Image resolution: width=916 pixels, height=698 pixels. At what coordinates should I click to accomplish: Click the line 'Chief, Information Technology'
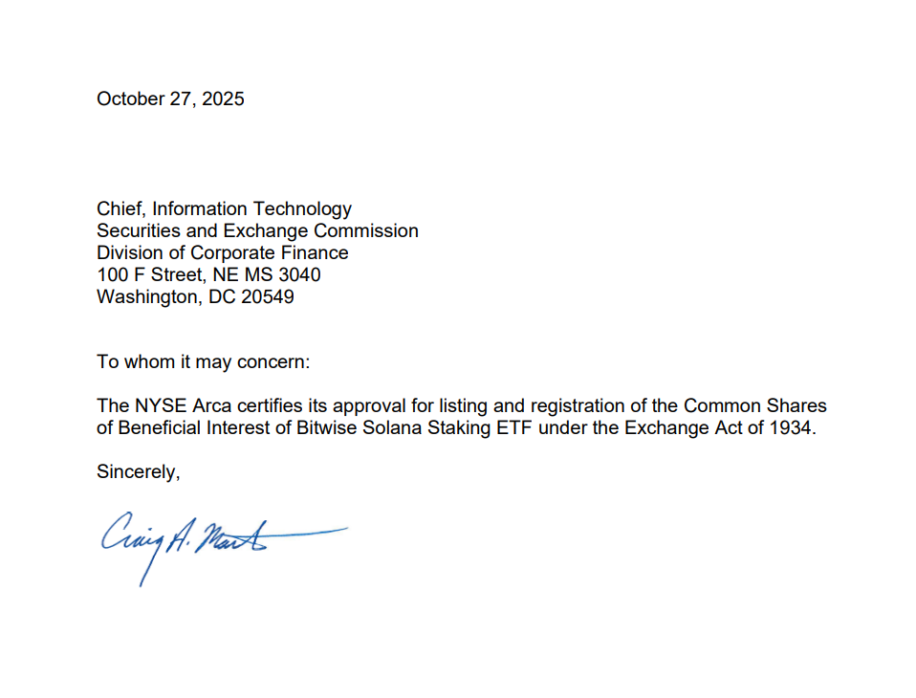(224, 208)
